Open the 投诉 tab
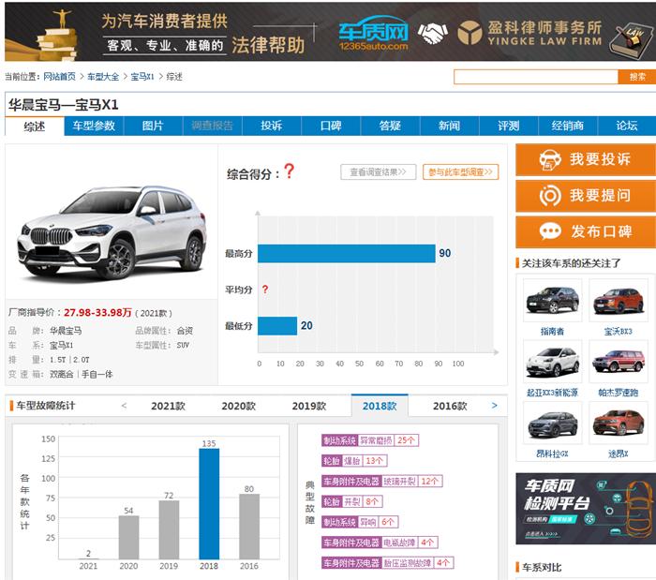The image size is (656, 580). [x=272, y=126]
